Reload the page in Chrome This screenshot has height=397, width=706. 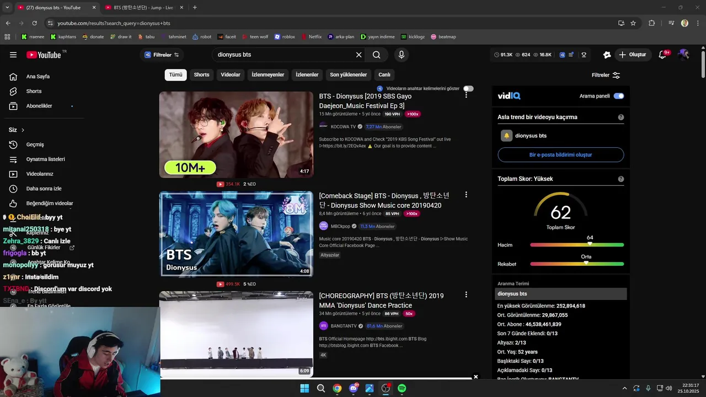click(34, 23)
